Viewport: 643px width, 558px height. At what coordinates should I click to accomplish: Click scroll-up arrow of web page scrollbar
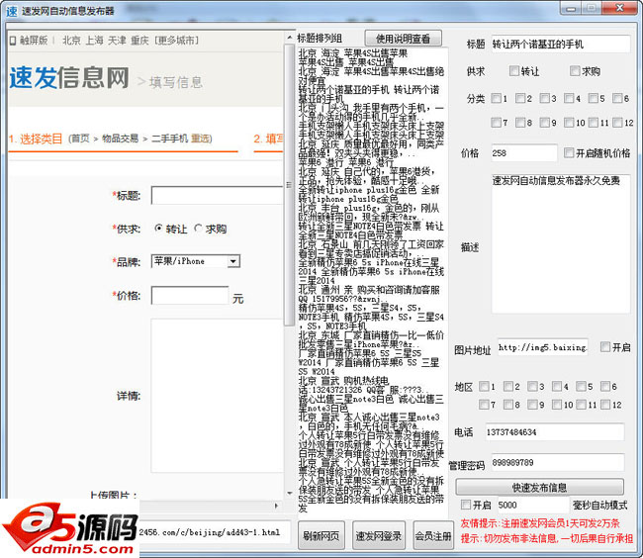289,38
